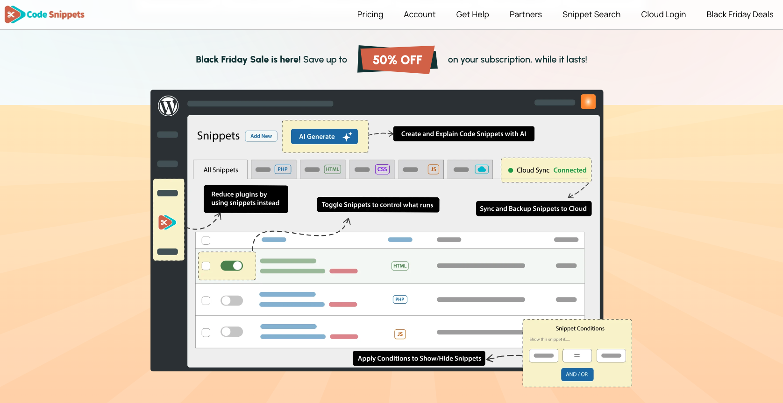783x403 pixels.
Task: Open Snippet Search
Action: pos(591,14)
